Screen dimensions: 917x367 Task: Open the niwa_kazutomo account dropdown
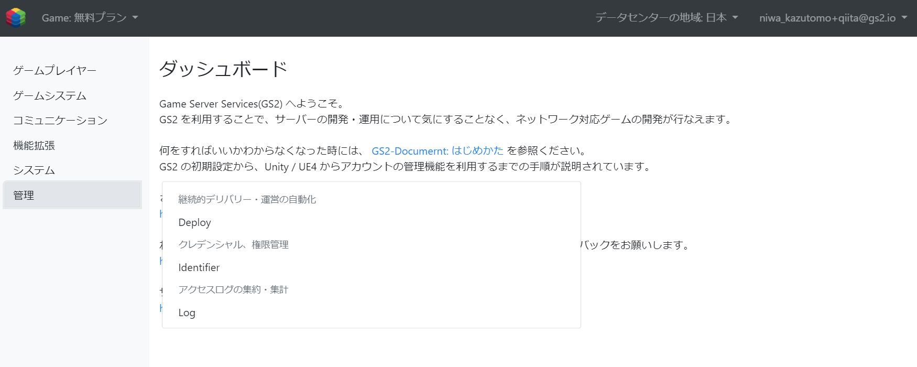point(833,18)
